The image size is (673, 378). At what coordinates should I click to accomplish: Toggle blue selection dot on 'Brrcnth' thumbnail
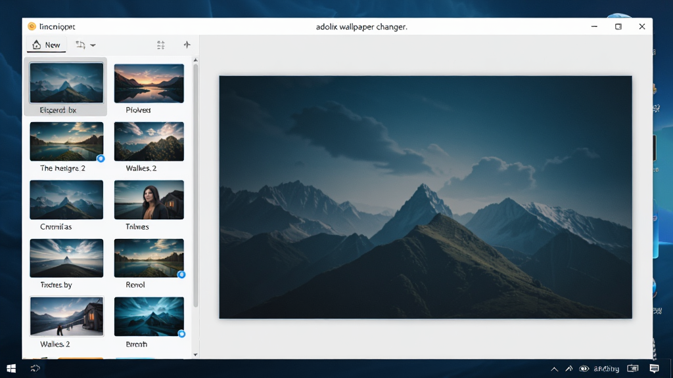[181, 334]
